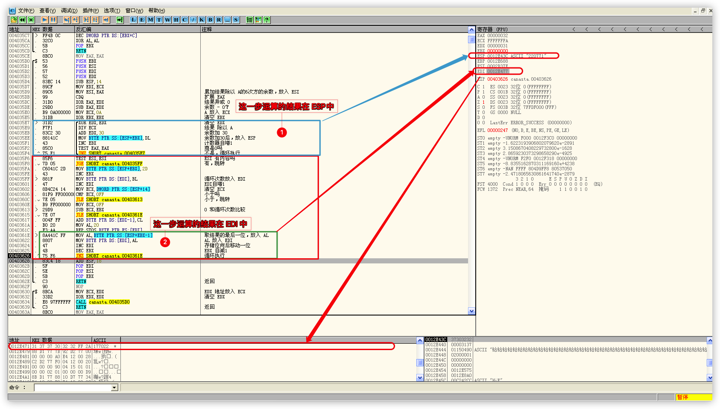Image resolution: width=720 pixels, height=409 pixels.
Task: Click the Restart program rewind icon
Action: tap(22, 20)
